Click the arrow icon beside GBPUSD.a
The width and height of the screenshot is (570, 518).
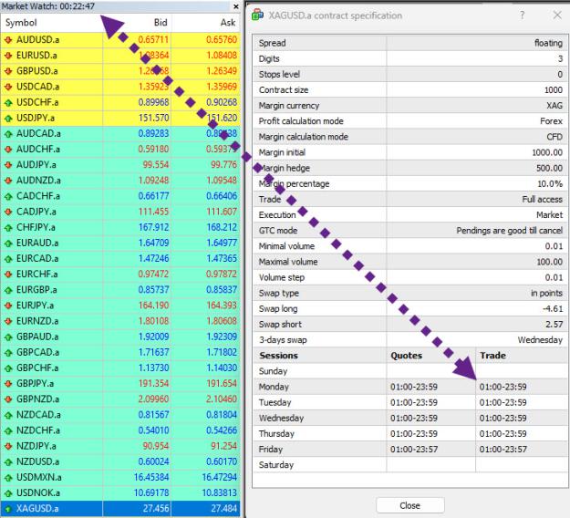point(8,71)
